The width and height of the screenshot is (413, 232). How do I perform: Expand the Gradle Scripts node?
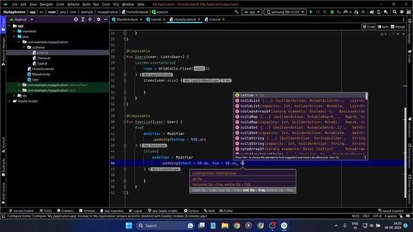10,101
